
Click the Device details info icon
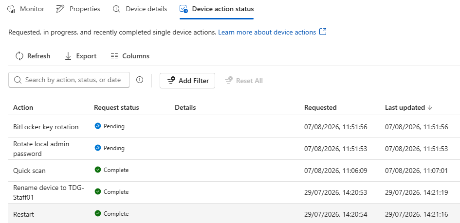coord(116,9)
